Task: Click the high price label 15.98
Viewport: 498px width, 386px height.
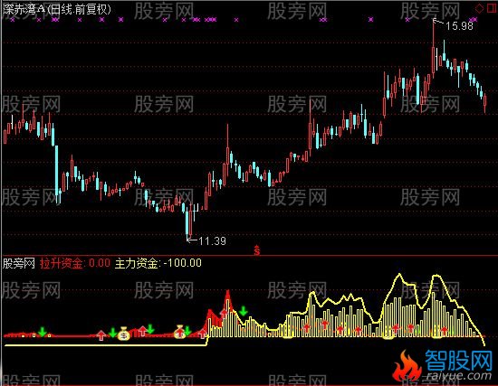Action: tap(459, 25)
